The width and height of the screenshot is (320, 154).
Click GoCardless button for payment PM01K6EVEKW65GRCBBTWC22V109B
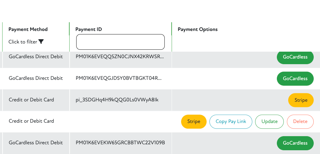pyautogui.click(x=295, y=143)
